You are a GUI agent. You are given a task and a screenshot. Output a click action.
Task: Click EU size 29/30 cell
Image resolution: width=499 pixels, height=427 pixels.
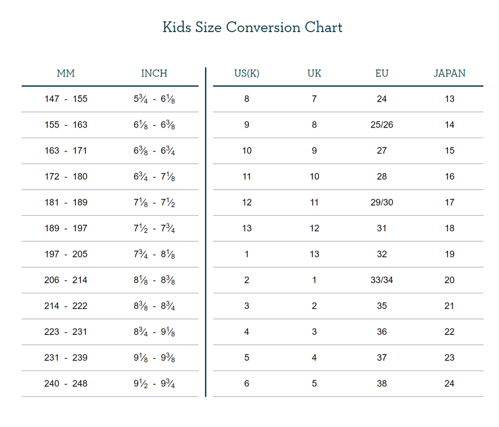pyautogui.click(x=381, y=202)
